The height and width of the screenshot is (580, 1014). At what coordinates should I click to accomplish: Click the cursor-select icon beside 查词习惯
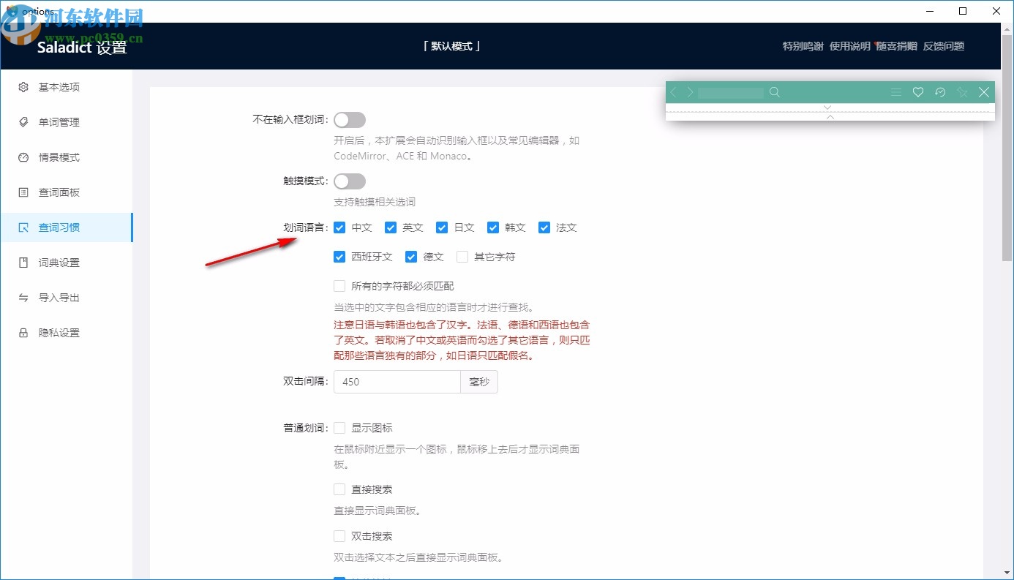pos(23,227)
